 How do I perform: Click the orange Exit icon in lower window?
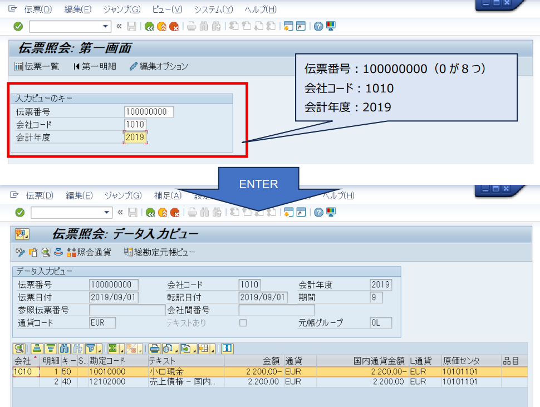click(x=163, y=213)
